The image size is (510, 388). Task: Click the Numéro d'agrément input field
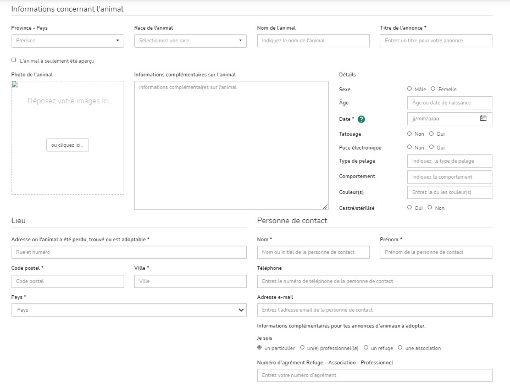(375, 375)
